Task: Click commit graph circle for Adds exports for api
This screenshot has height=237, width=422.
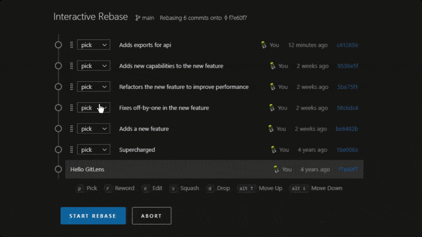Action: tap(58, 45)
